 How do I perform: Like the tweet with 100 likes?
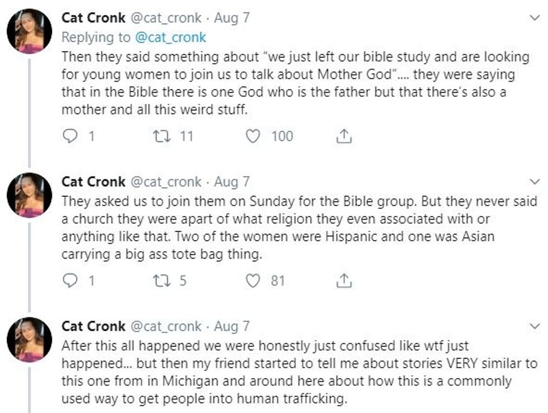pos(253,136)
